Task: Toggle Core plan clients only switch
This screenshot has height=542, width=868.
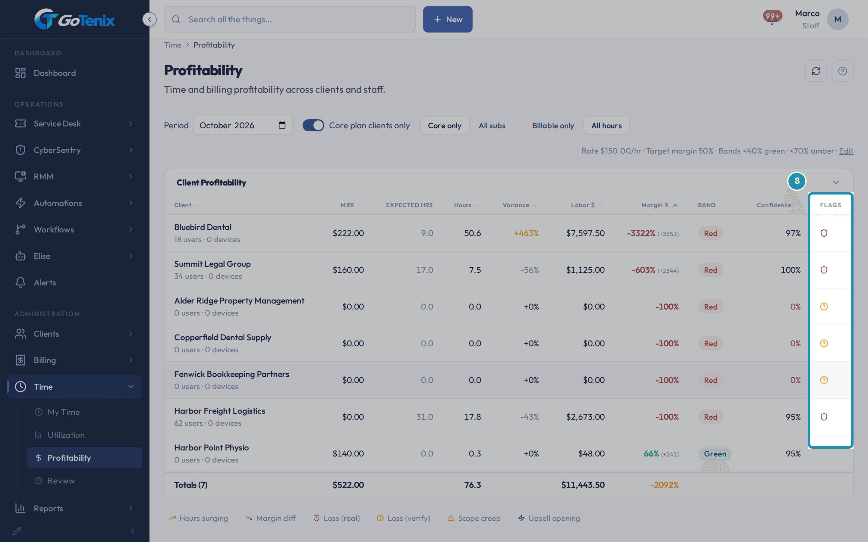Action: pyautogui.click(x=313, y=126)
